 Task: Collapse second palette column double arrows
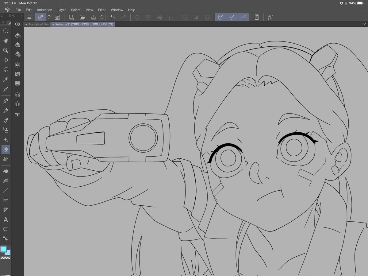(x=13, y=15)
